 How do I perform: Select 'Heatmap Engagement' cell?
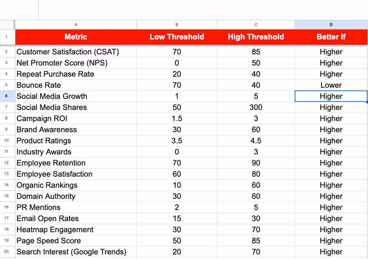click(x=76, y=230)
